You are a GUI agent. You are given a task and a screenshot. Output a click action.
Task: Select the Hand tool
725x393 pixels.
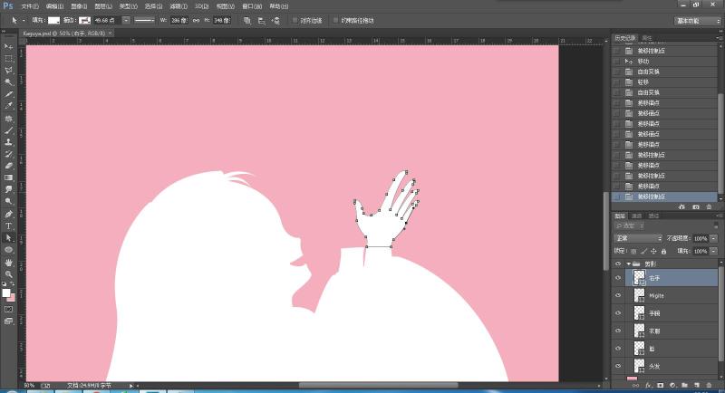pos(8,263)
